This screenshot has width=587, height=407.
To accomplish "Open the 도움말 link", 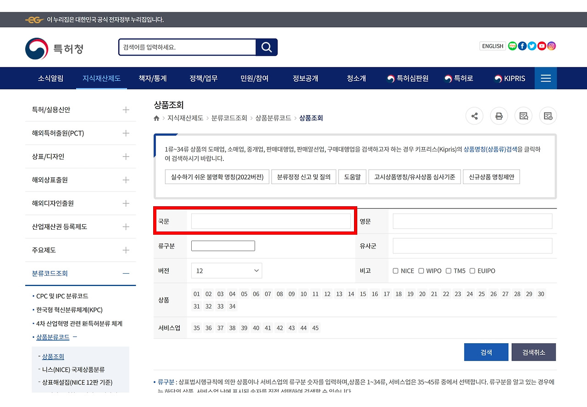I will (x=352, y=176).
